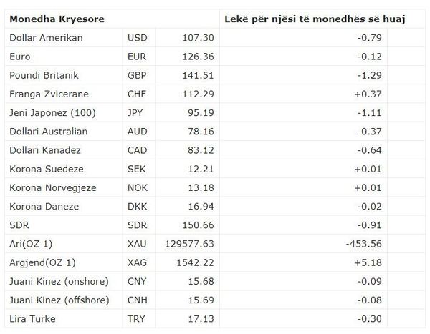The width and height of the screenshot is (430, 334).
Task: Click the Dollari Kanadez change value -0.64
Action: (369, 150)
